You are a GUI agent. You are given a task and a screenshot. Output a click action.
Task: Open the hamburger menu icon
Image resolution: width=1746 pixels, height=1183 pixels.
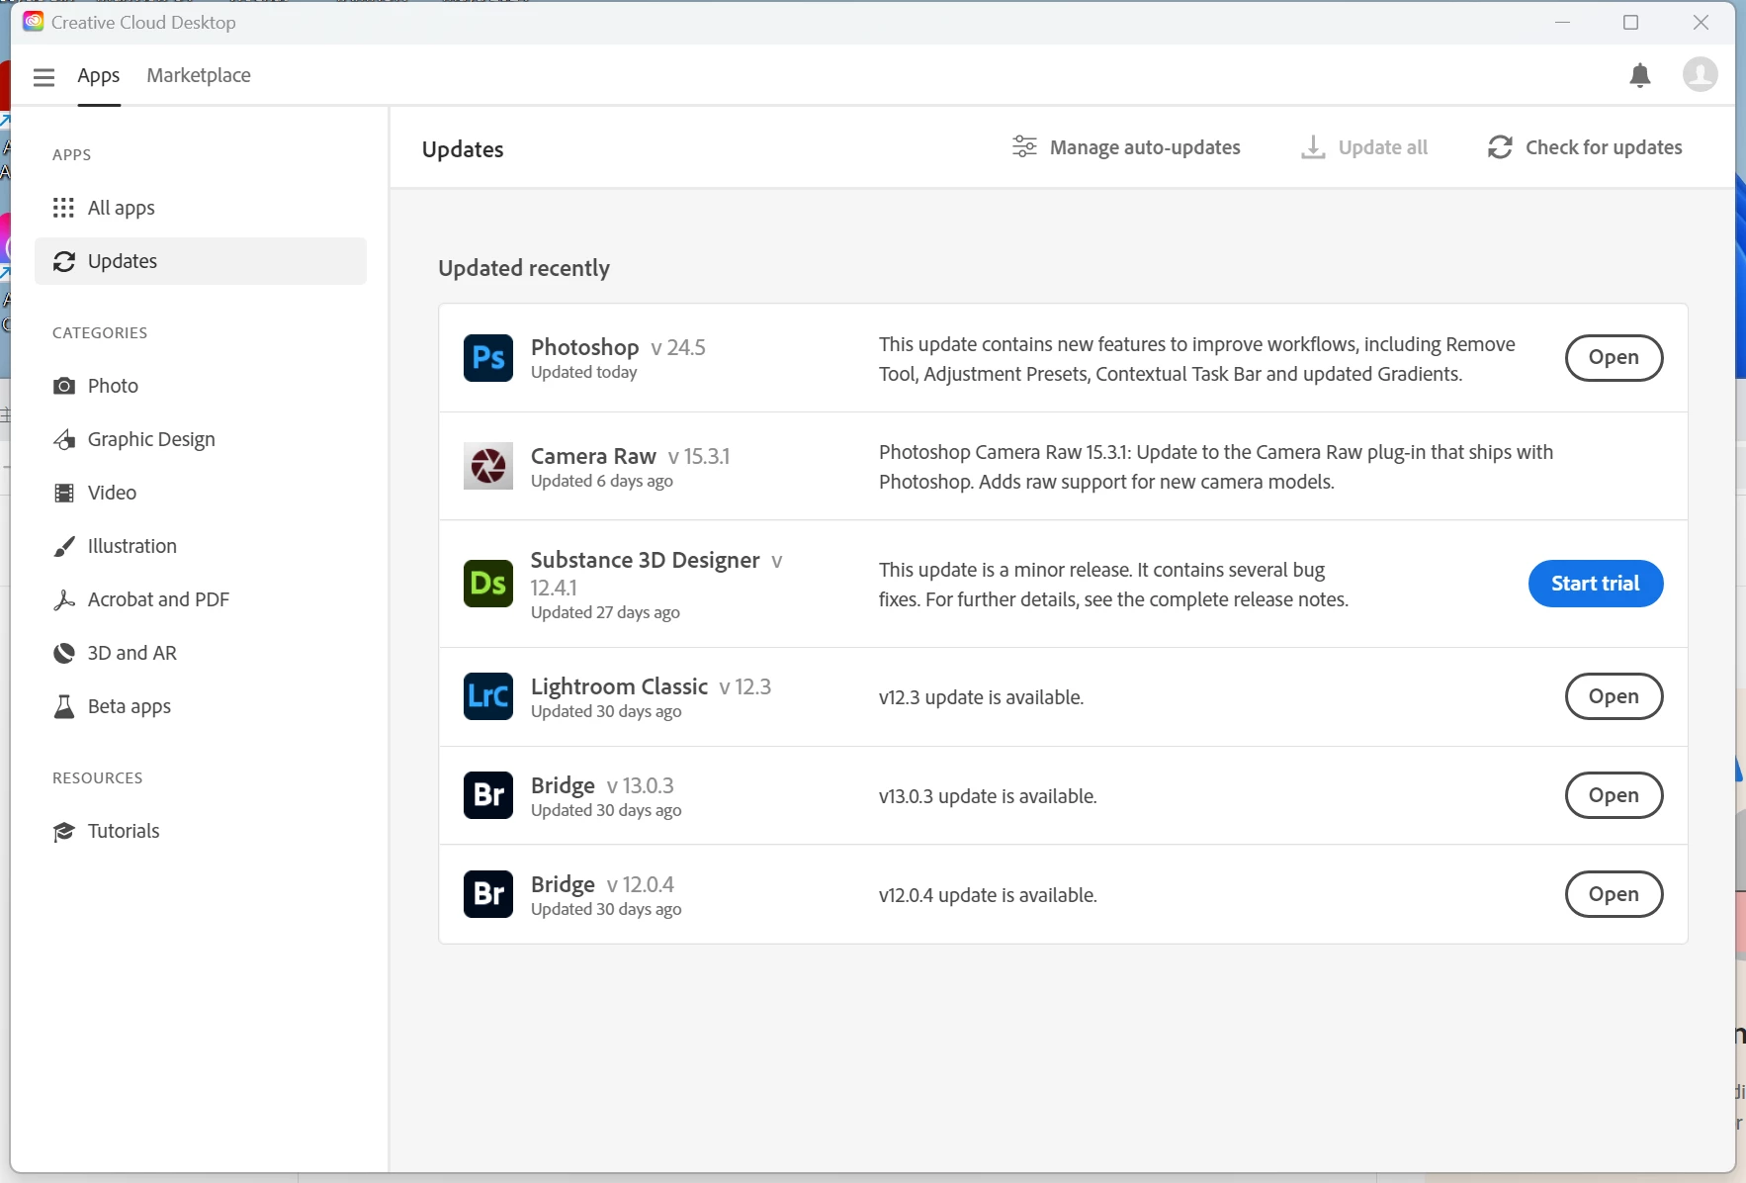pos(44,76)
